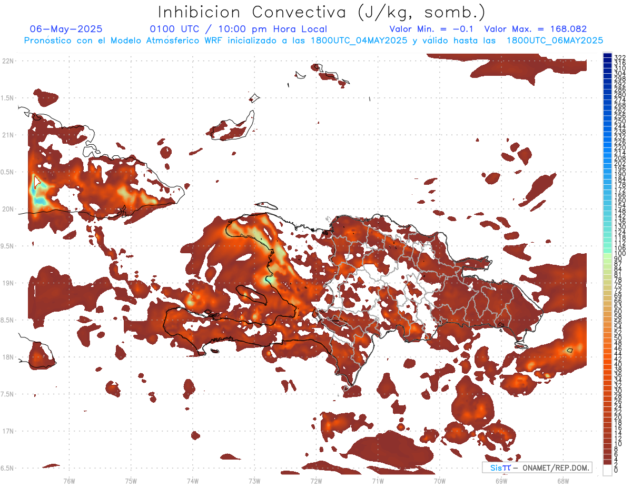Viewport: 632px width, 488px height.
Task: Click the "Pronóstico con el Modelo Atmósferico WRF" line
Action: 313,41
